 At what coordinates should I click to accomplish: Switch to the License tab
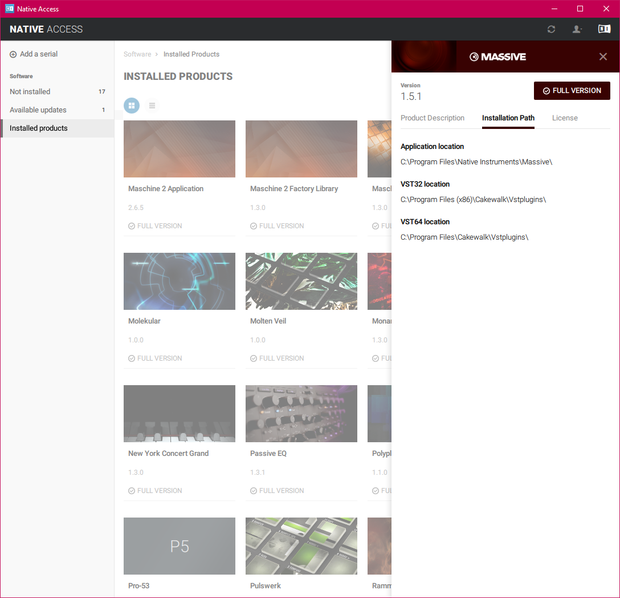point(565,118)
